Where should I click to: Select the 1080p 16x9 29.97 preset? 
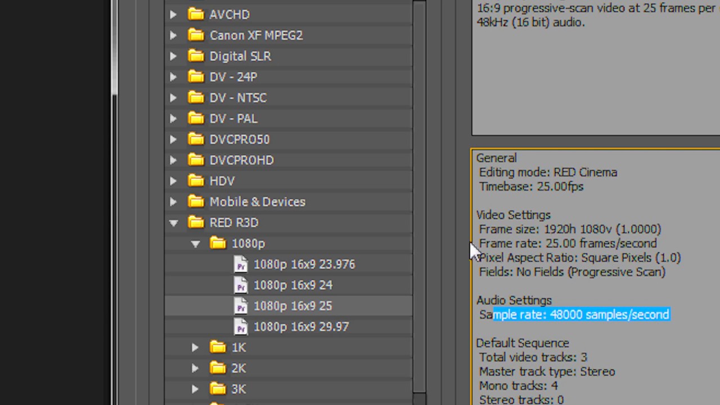click(x=301, y=327)
